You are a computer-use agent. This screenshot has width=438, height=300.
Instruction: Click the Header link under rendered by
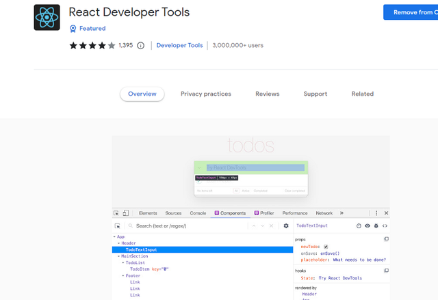(x=309, y=294)
